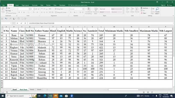Click the Undo arrow
The height and width of the screenshot is (98, 175).
pyautogui.click(x=6, y=19)
